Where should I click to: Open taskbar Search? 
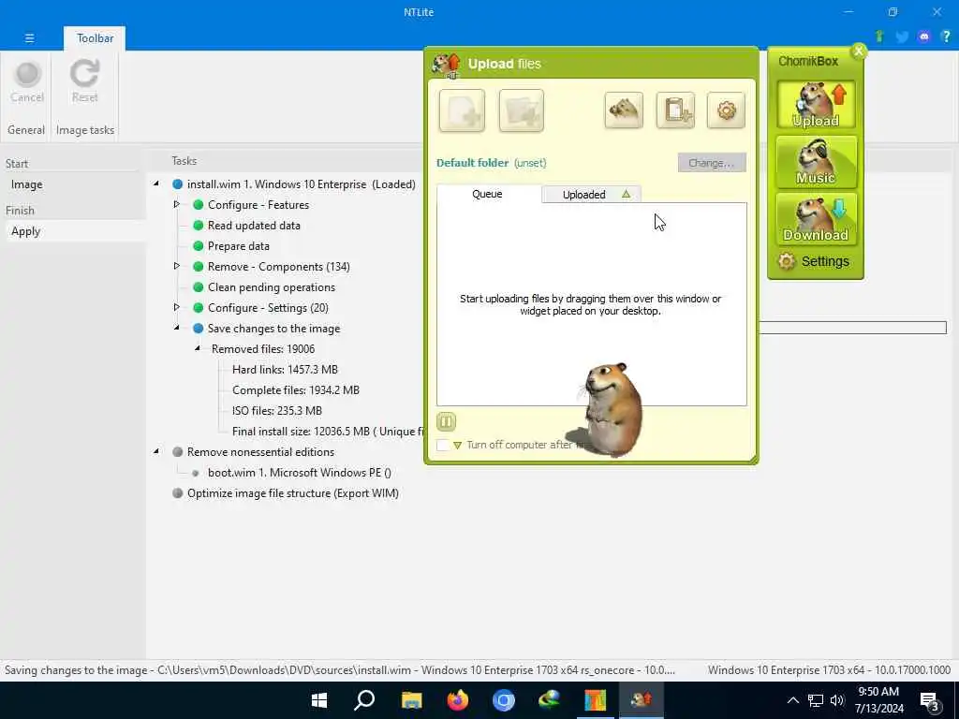tap(364, 700)
